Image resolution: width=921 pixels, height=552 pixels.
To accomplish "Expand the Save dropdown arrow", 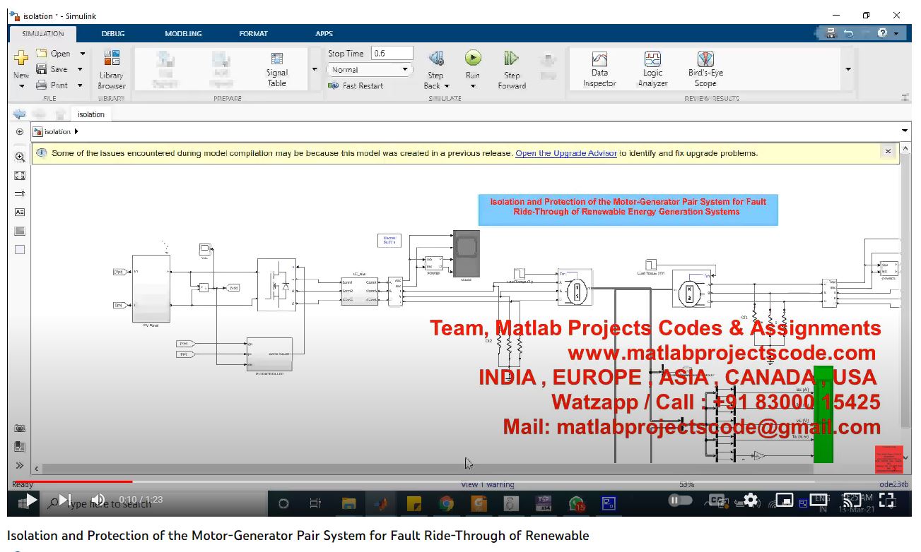I will click(80, 69).
